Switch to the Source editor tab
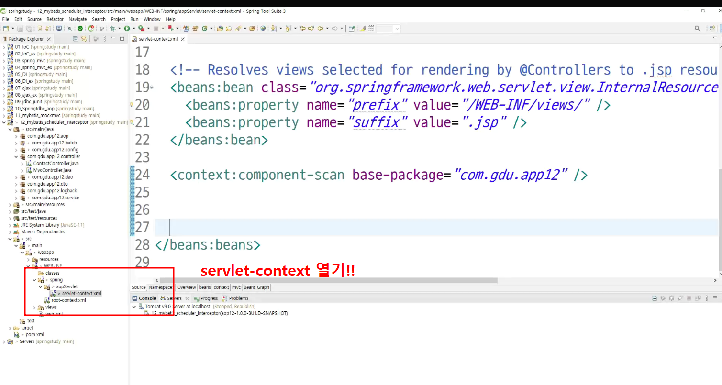 click(x=139, y=287)
